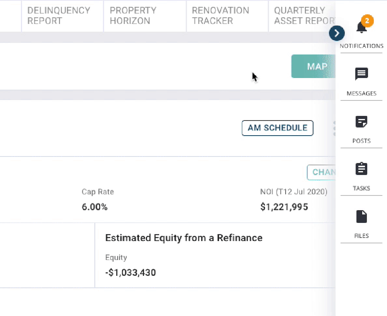This screenshot has height=316, width=387.
Task: Switch to the Renovation Tracker tab
Action: 227,16
